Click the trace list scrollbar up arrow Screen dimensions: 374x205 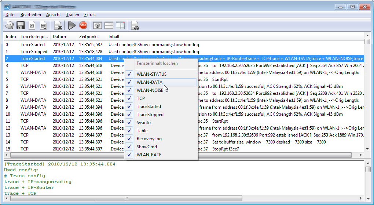[x=367, y=36]
